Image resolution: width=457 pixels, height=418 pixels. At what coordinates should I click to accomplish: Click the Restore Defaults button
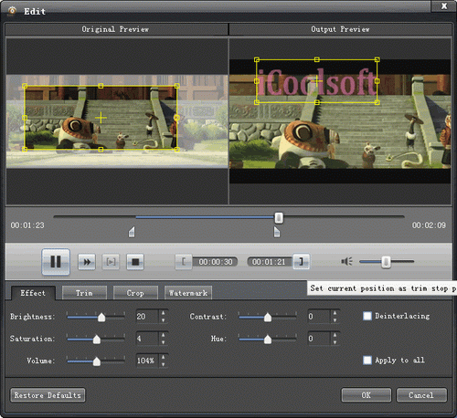48,395
